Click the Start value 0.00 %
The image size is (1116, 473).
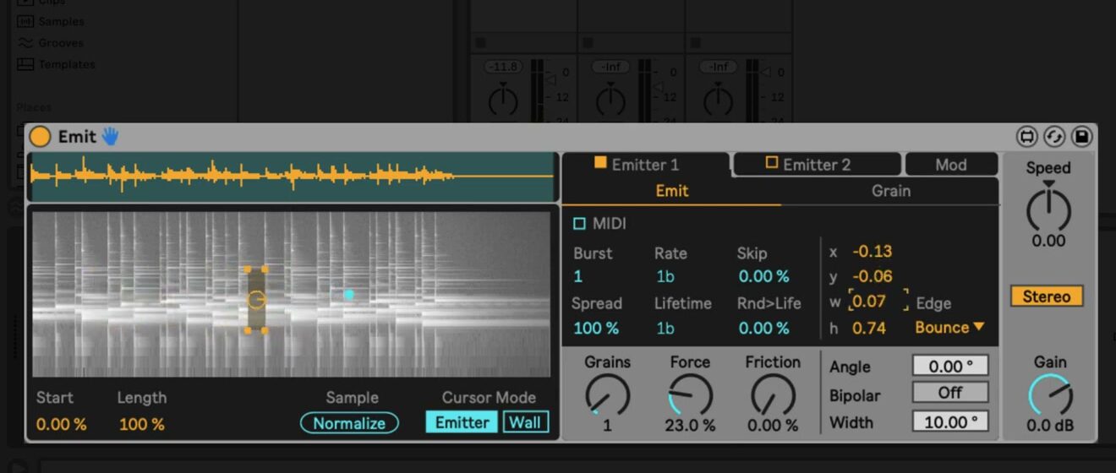point(61,424)
